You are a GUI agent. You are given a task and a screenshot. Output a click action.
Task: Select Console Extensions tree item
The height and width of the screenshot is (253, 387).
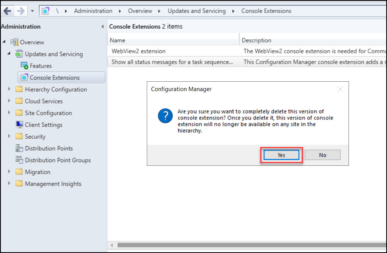[x=62, y=77]
